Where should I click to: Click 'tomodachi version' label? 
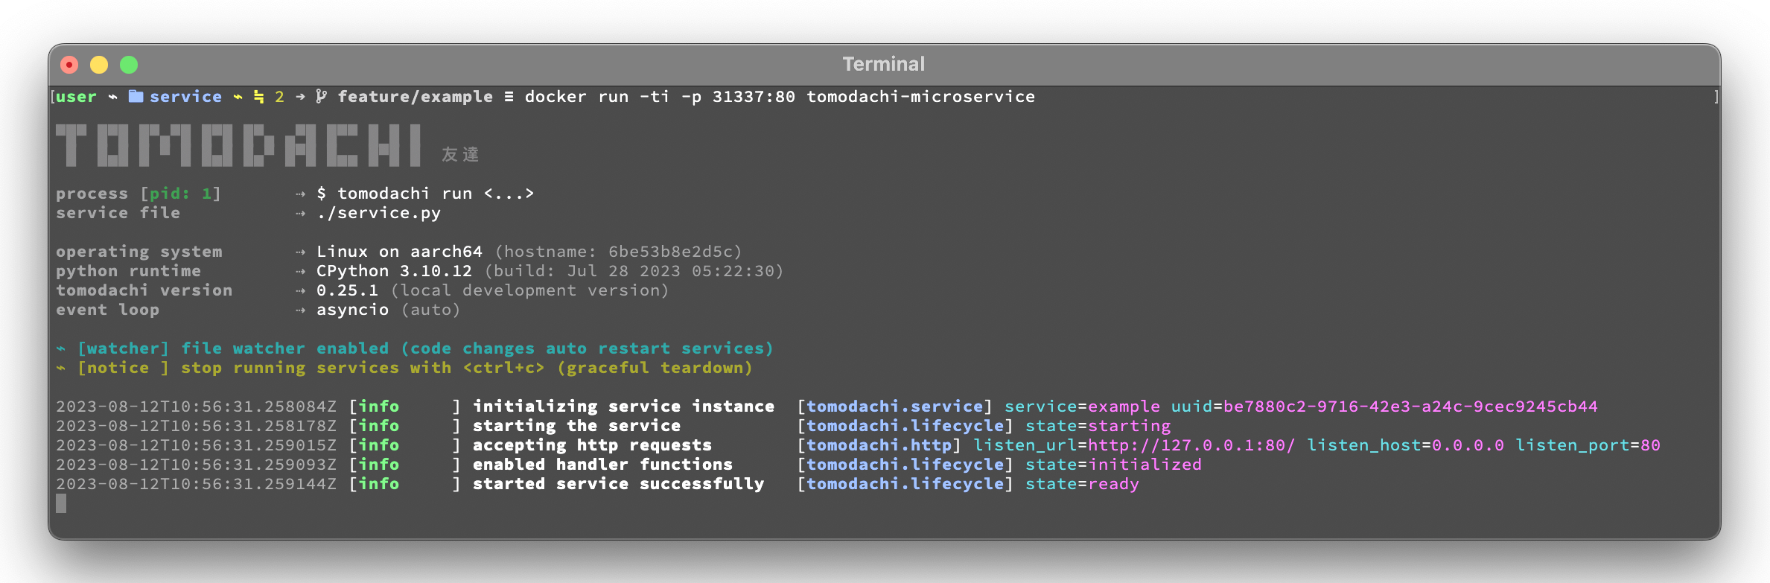144,290
